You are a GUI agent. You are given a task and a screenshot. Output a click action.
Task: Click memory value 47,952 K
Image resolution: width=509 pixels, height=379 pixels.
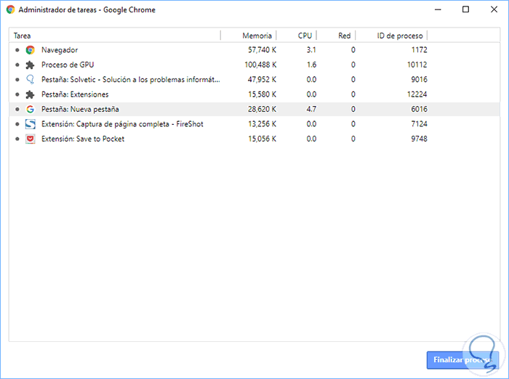(x=262, y=79)
